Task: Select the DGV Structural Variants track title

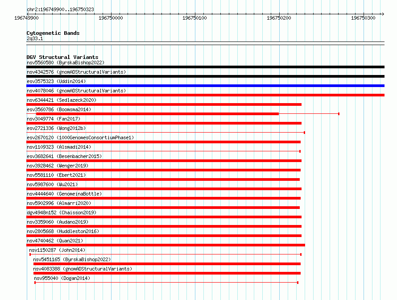Action: 62,57
